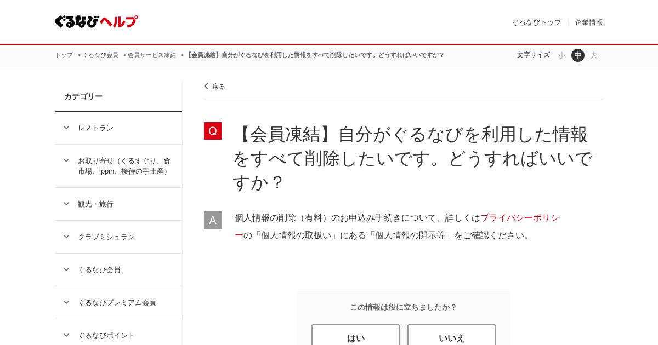Open the プライバシーポリシー link
658x345 pixels.
(x=520, y=218)
